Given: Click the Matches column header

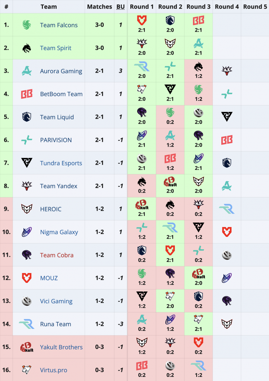Looking at the screenshot, I should (x=100, y=7).
